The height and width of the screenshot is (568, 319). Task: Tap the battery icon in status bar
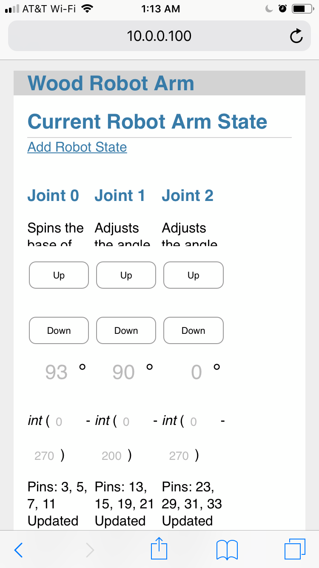(302, 9)
